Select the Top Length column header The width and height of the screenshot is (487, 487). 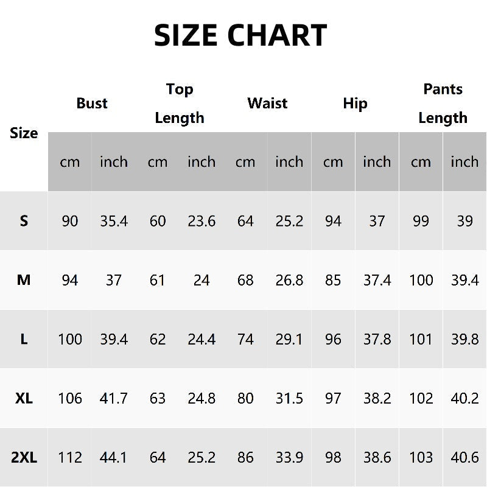(x=179, y=103)
